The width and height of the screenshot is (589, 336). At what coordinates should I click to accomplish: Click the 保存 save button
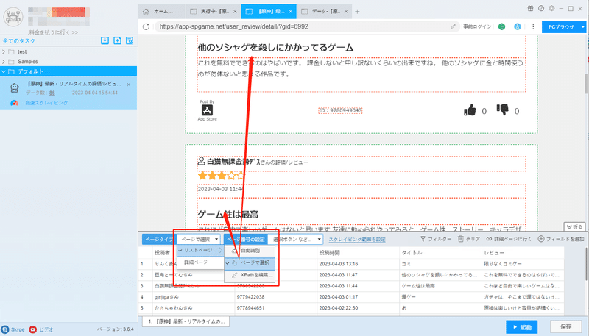pos(565,327)
